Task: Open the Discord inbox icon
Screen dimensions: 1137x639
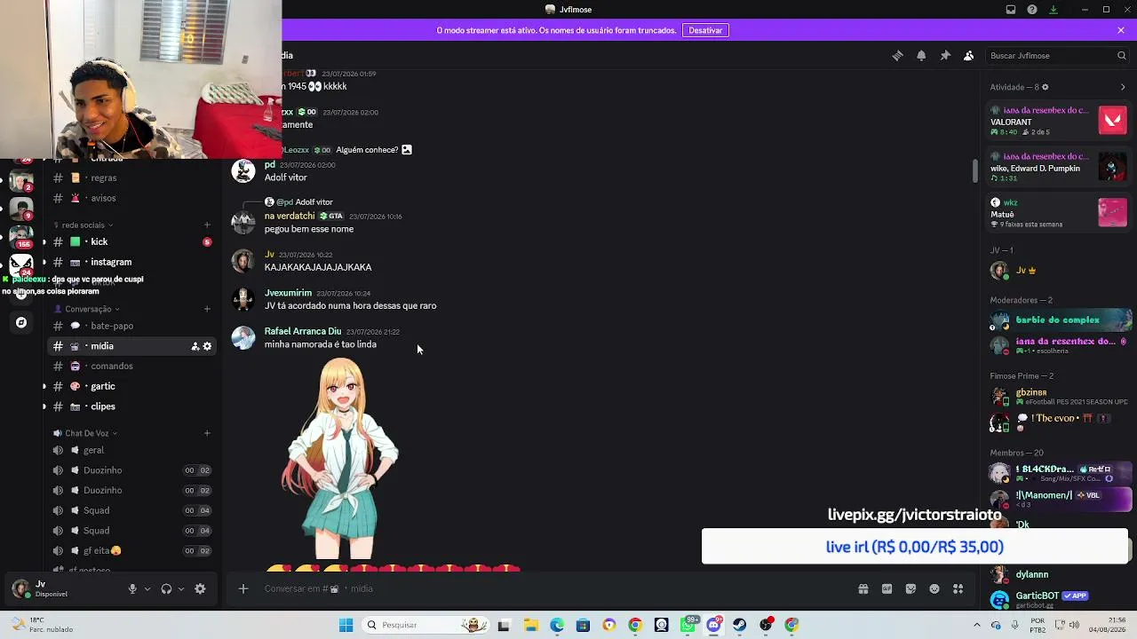Action: 1011,10
